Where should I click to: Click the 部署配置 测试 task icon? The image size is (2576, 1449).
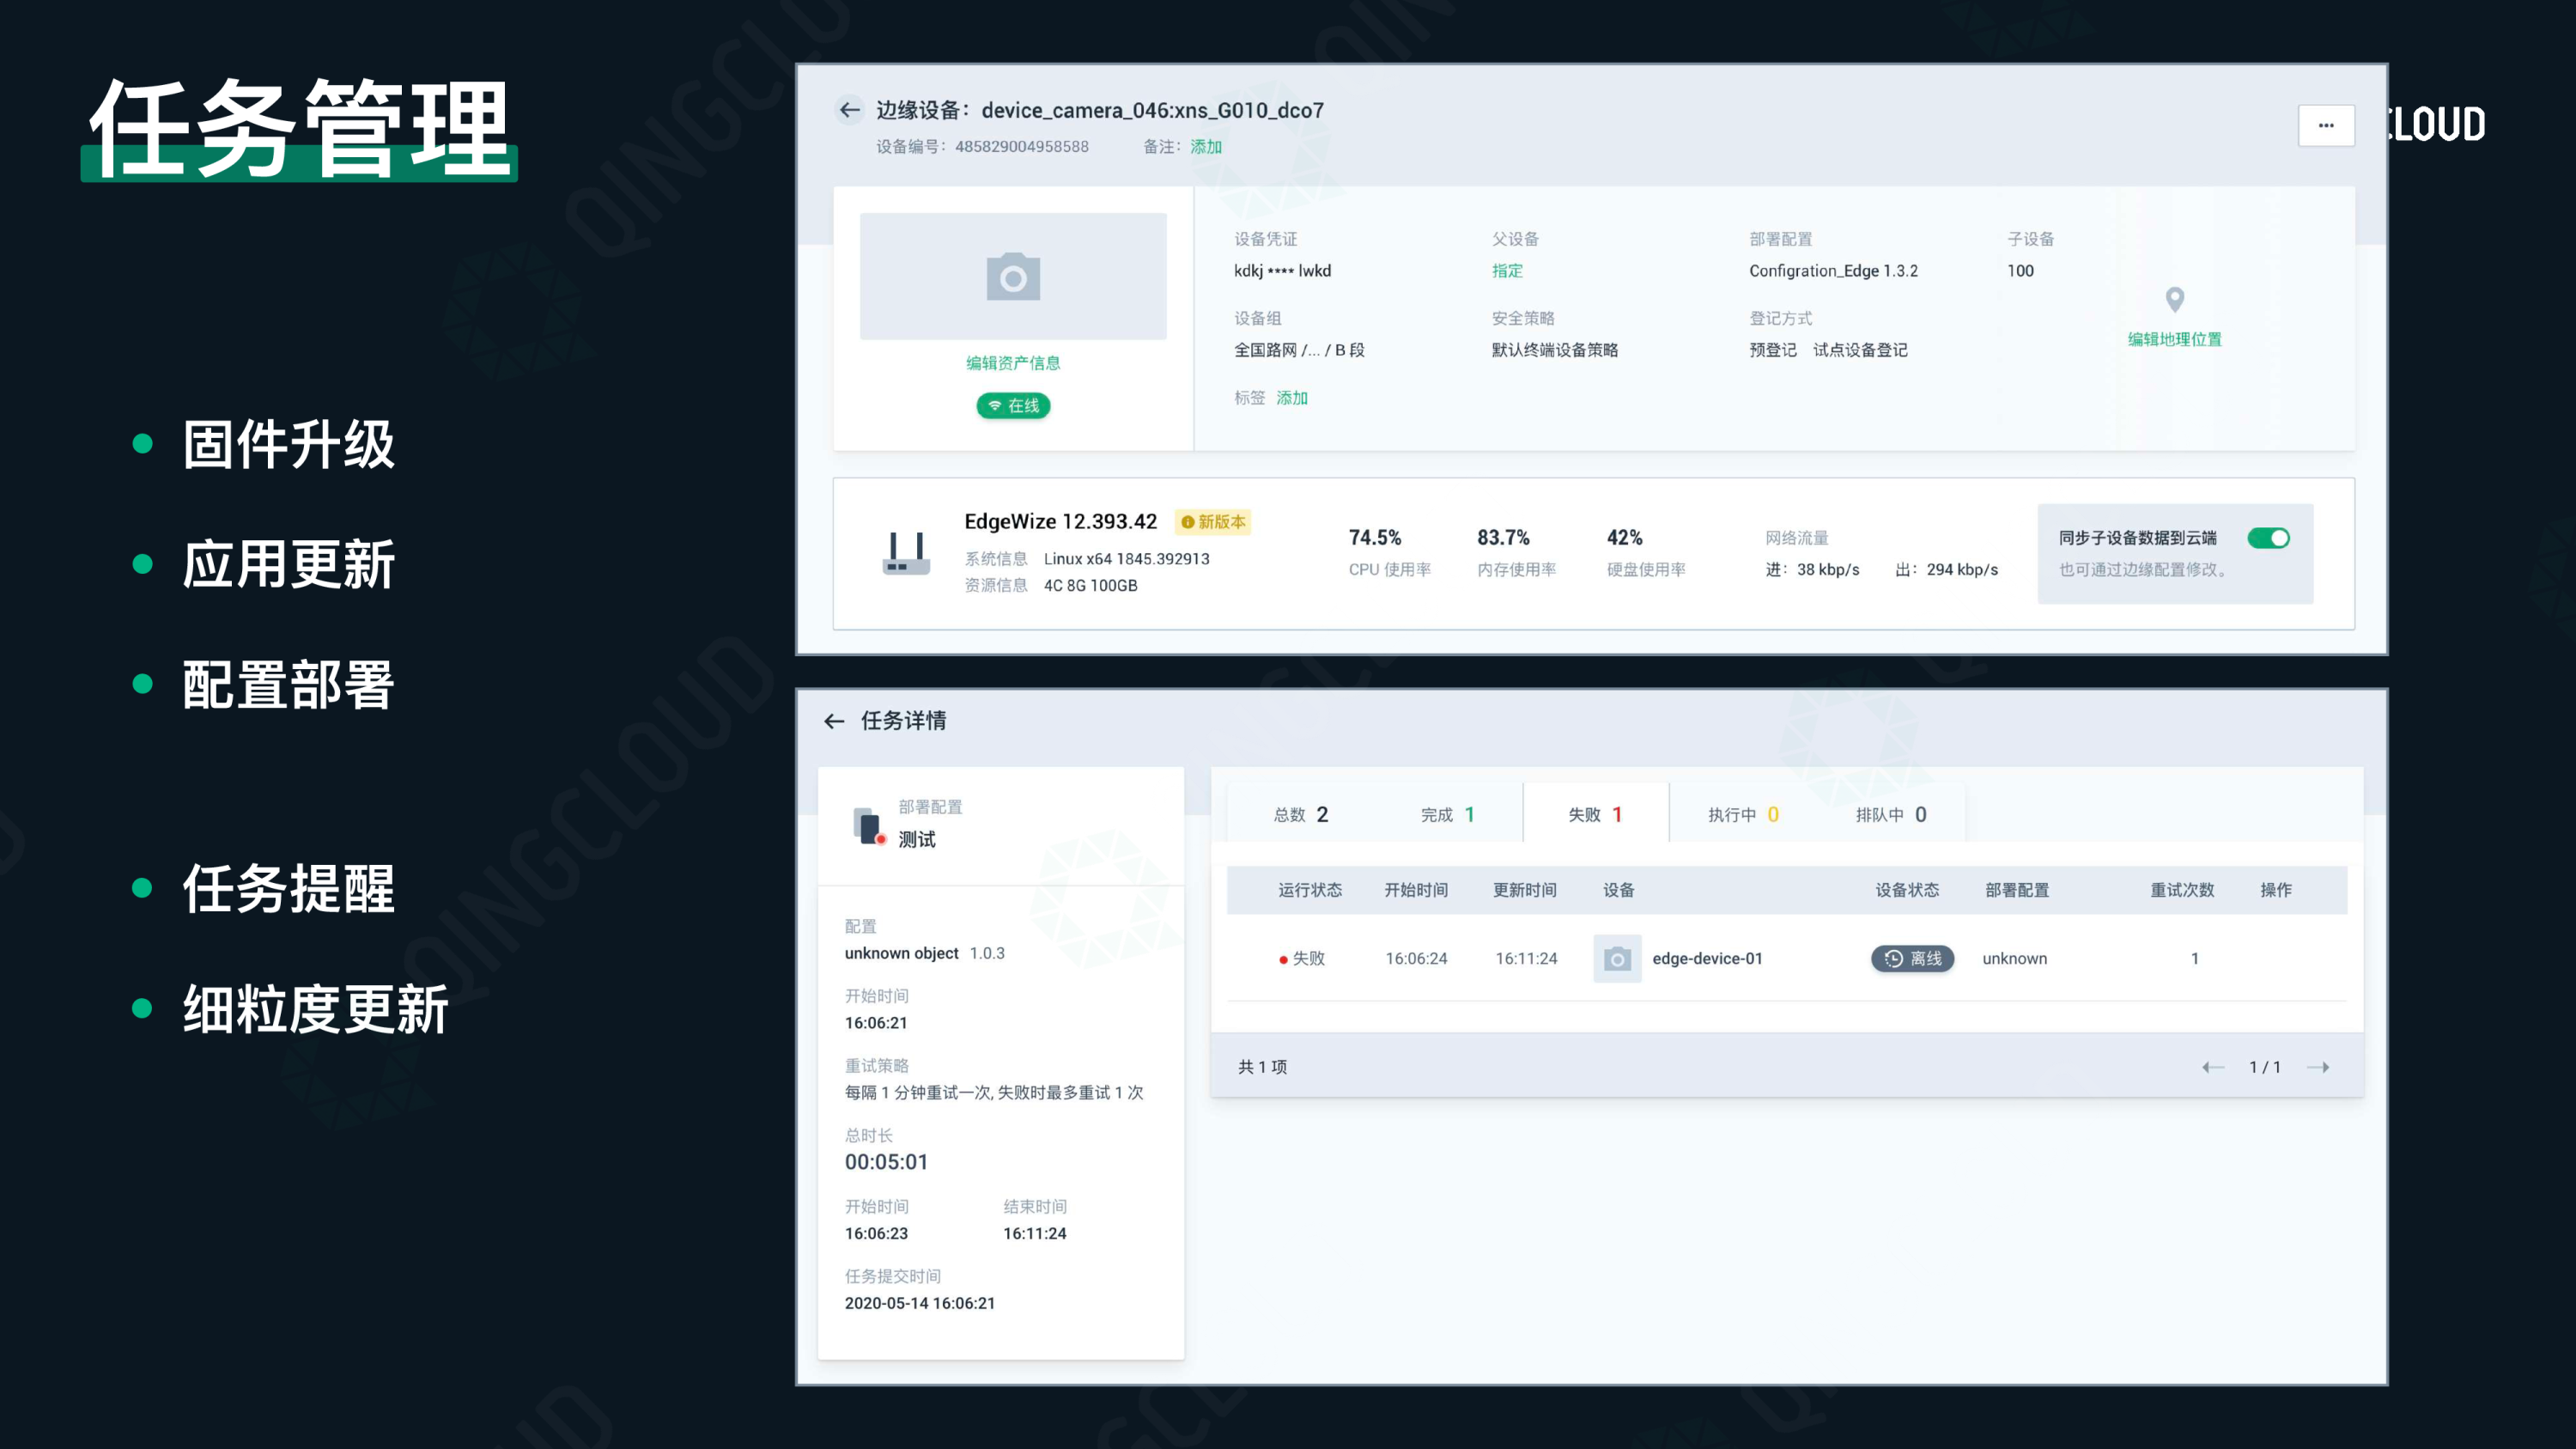[x=869, y=826]
